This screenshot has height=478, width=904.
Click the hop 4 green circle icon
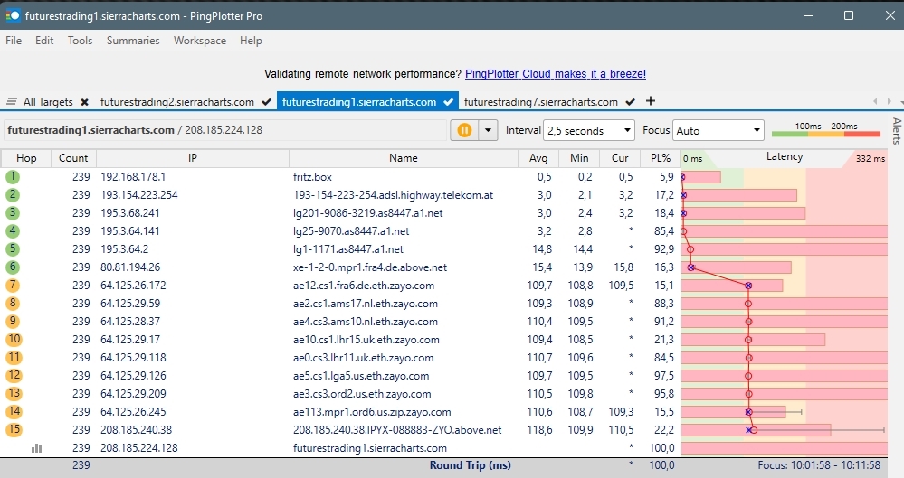pyautogui.click(x=13, y=231)
